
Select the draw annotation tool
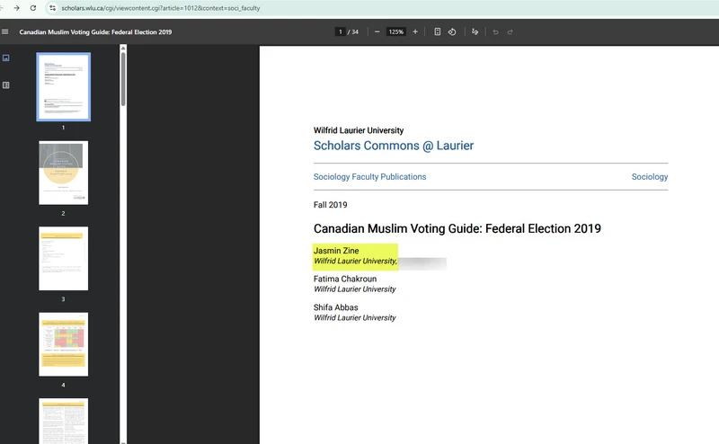click(475, 31)
